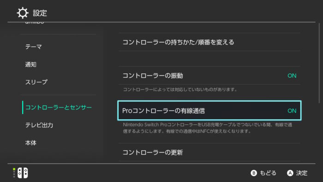Click the A button icon for 決定
The width and height of the screenshot is (323, 182).
tap(290, 173)
